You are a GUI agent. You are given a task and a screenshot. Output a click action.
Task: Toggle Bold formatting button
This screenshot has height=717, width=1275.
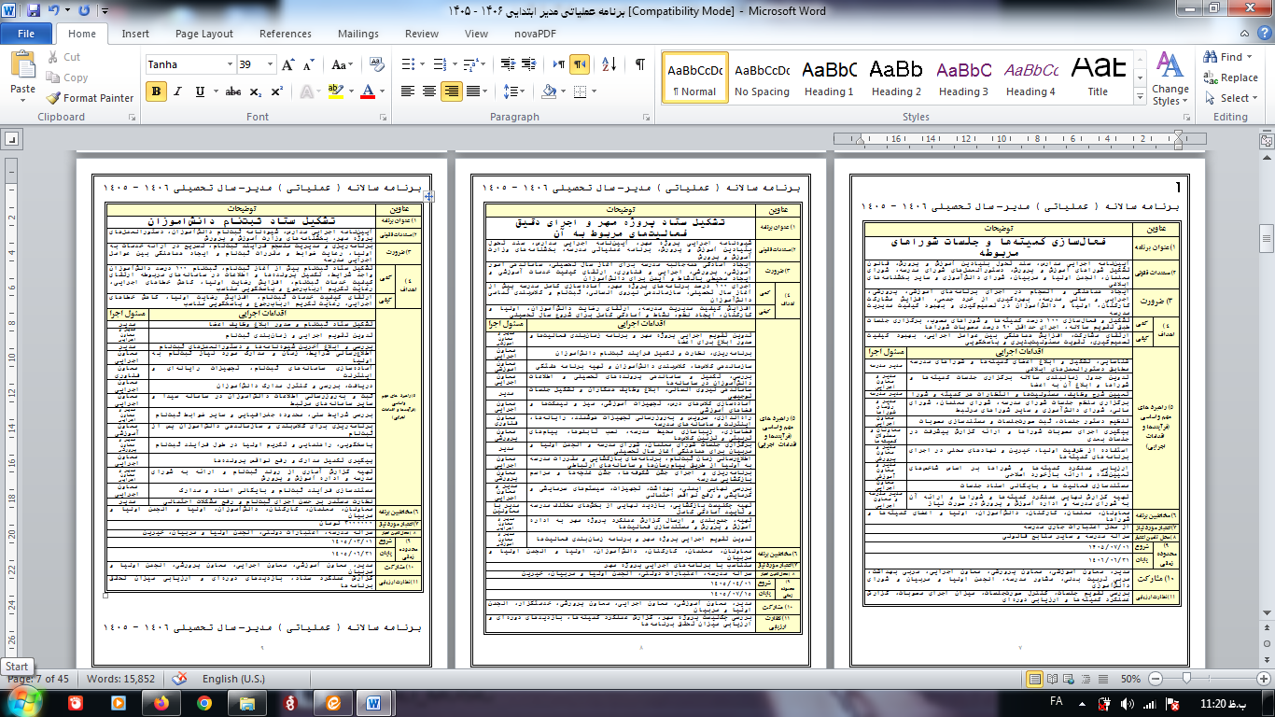tap(156, 91)
